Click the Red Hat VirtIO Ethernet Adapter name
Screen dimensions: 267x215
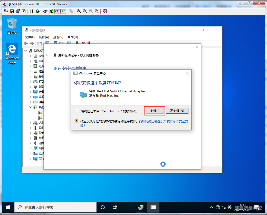(121, 91)
